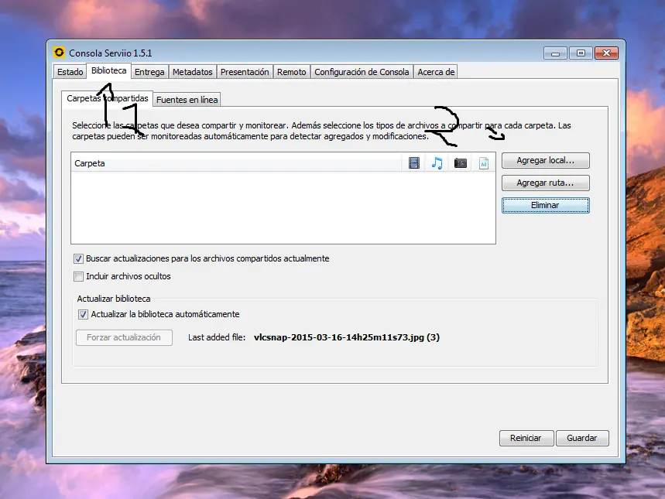Click the Agregar local... button

[546, 160]
